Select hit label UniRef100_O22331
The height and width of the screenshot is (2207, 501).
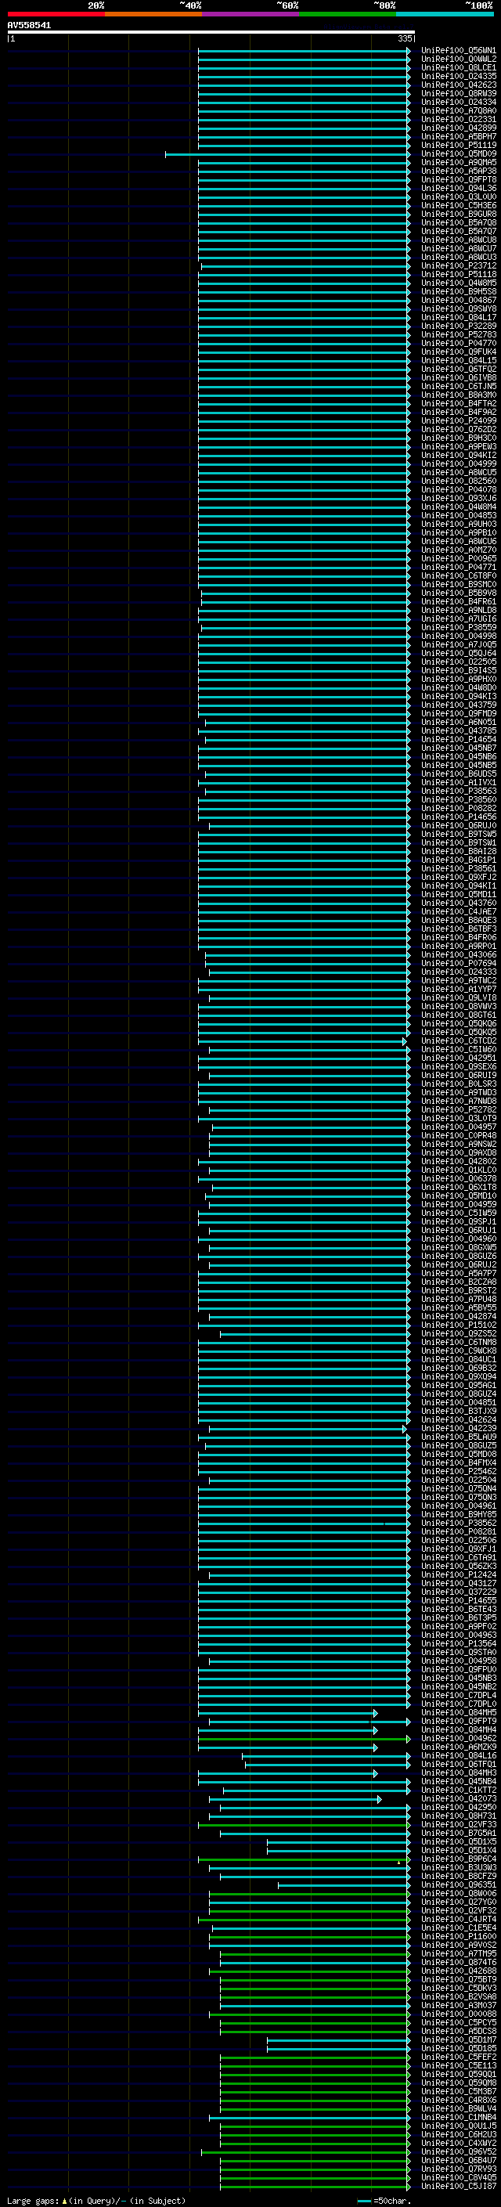point(459,119)
